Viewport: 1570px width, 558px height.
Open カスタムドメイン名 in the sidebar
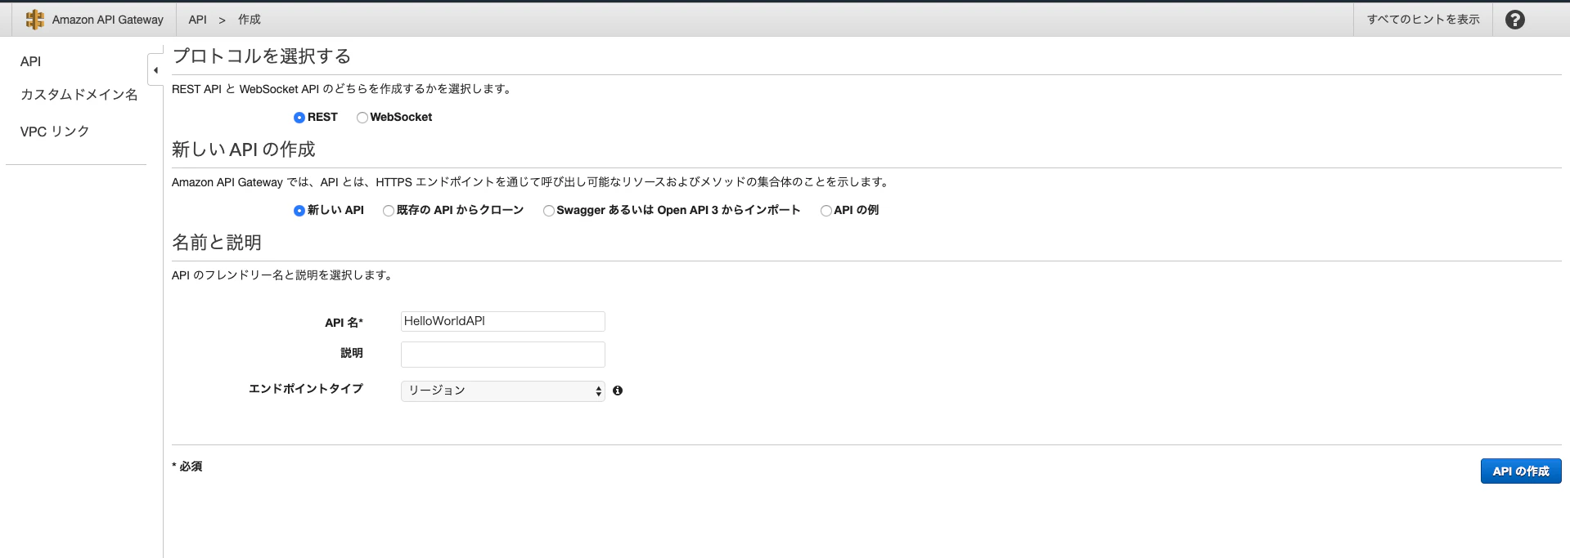tap(79, 95)
